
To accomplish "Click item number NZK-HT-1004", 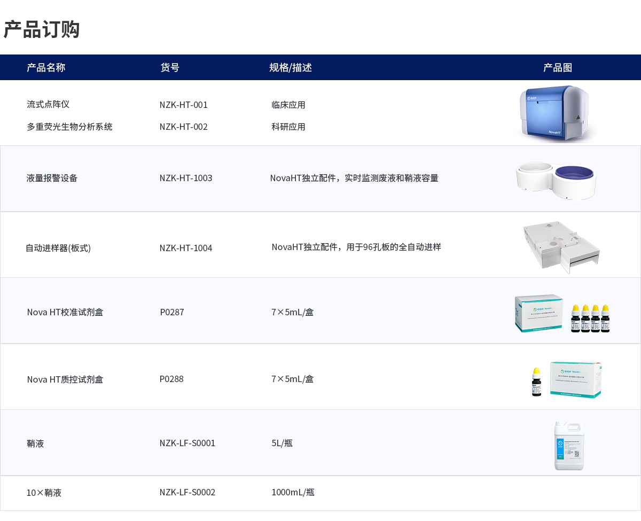I will click(186, 248).
